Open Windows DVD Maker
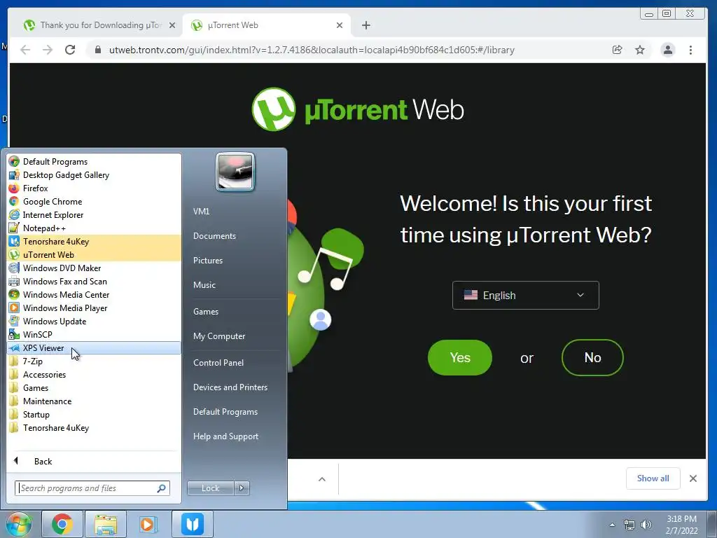717x538 pixels. tap(94, 268)
